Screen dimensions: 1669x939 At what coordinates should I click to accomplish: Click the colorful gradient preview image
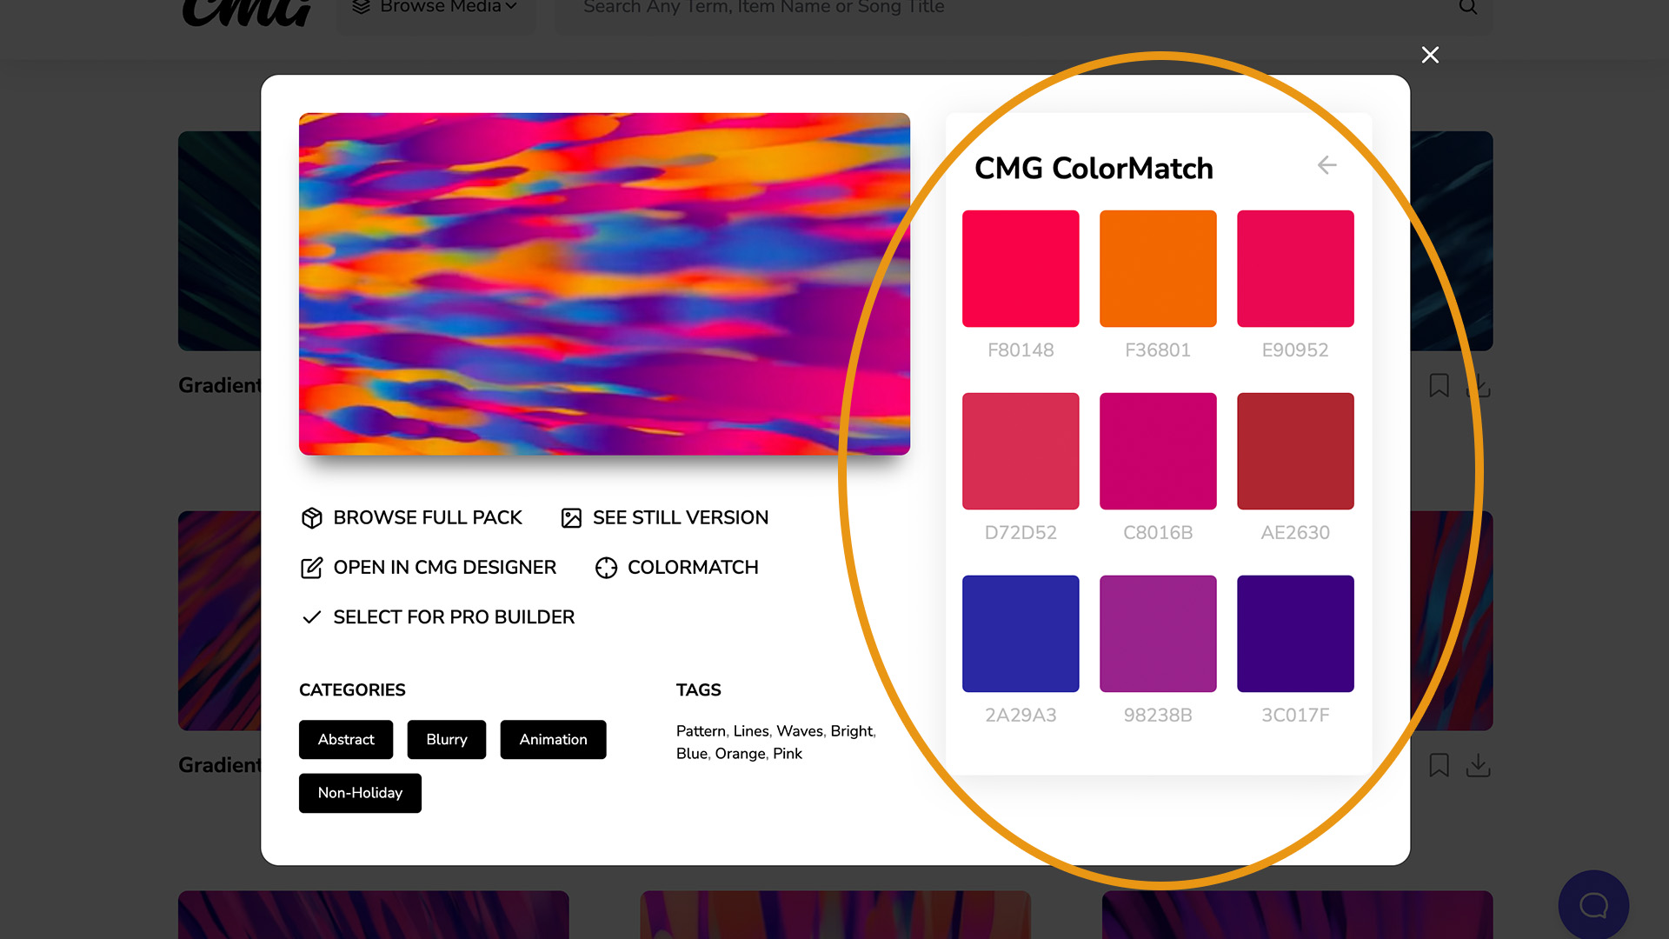(x=604, y=284)
